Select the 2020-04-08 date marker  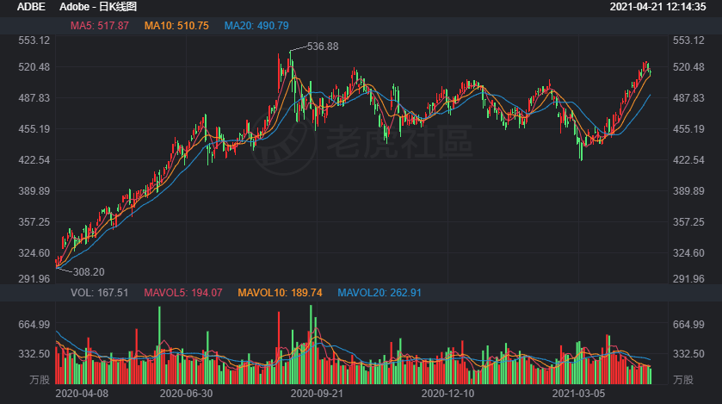[81, 393]
